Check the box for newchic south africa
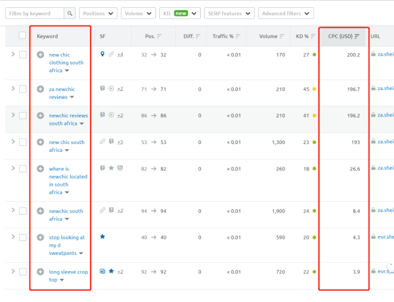Screen dimensions: 394x302 (23, 211)
